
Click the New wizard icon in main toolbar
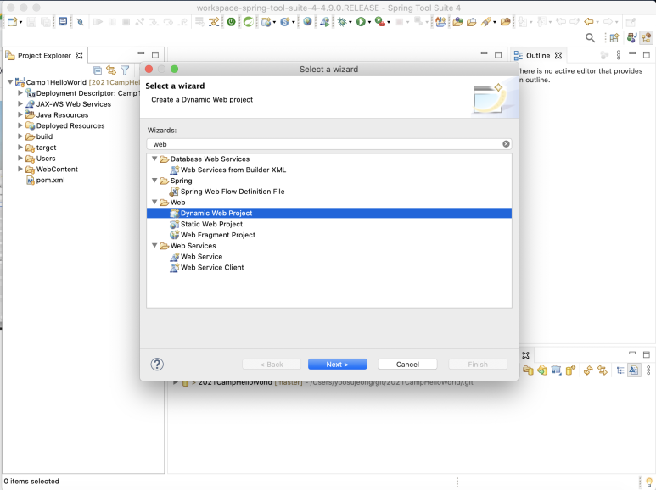click(x=12, y=22)
